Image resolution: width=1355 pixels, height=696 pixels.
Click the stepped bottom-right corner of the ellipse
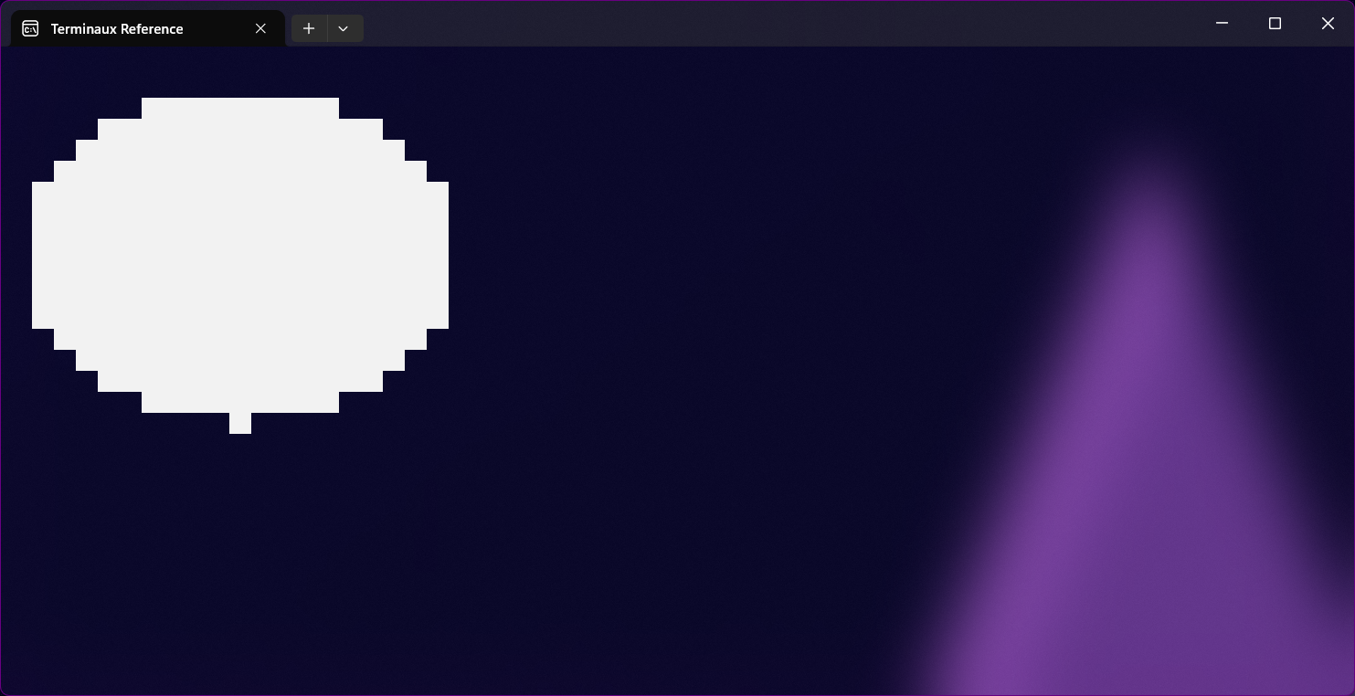point(393,359)
